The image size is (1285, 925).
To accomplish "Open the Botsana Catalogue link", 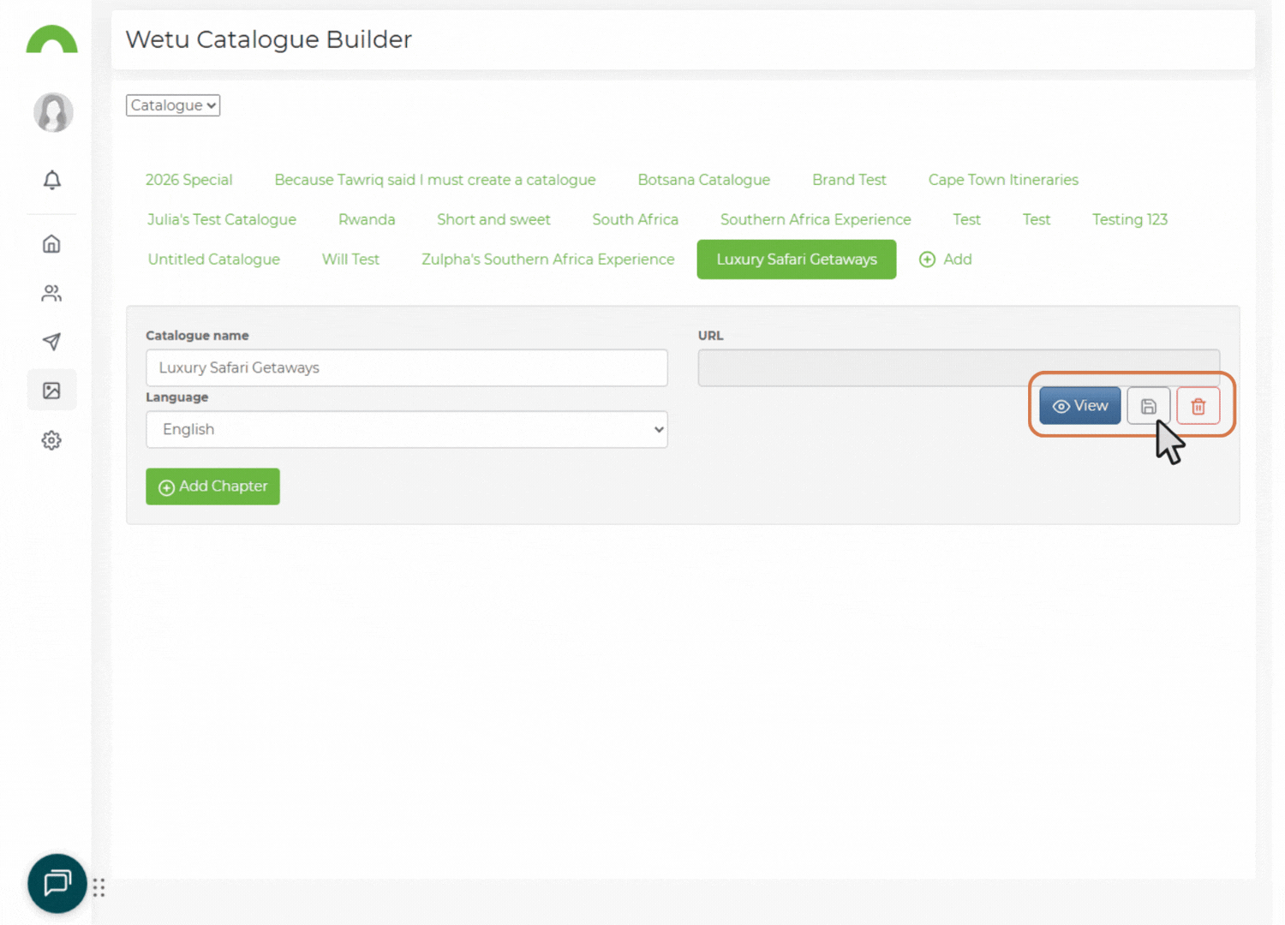I will 703,179.
